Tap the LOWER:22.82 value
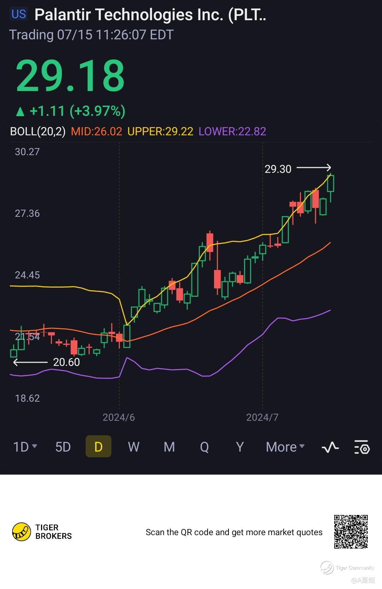Viewport: 382px width, 589px height. (232, 131)
